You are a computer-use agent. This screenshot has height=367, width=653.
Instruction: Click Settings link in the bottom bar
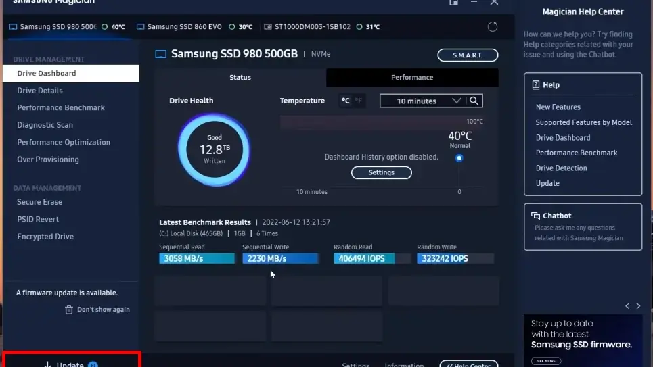(x=356, y=365)
